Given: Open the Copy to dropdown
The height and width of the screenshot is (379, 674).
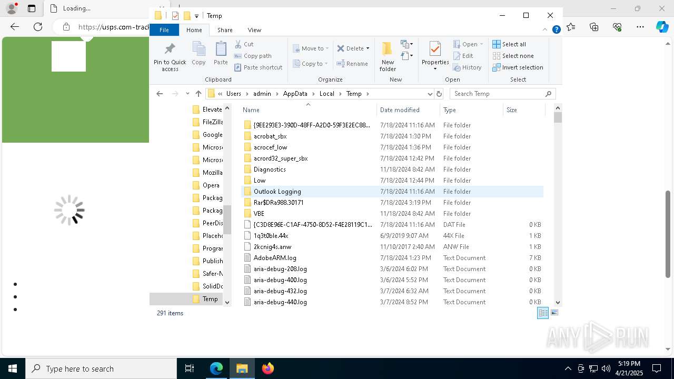Looking at the screenshot, I should 311,64.
